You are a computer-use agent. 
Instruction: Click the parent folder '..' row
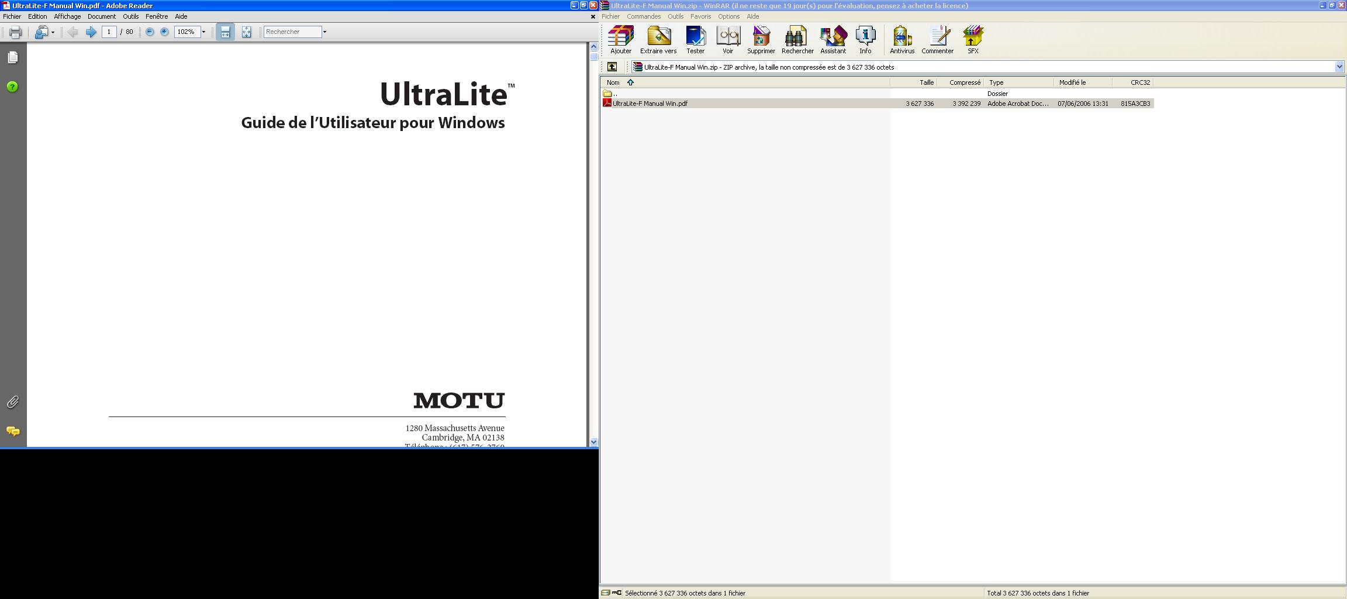coord(877,94)
